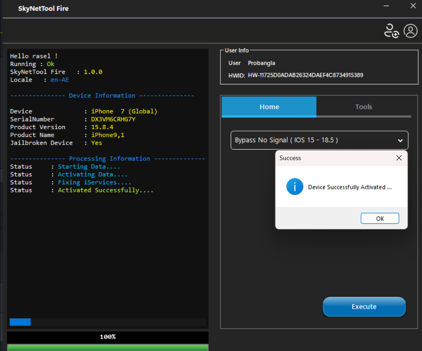Click the blue progress bar in the log panel
Viewport: 422px width, 351px height.
(20, 322)
